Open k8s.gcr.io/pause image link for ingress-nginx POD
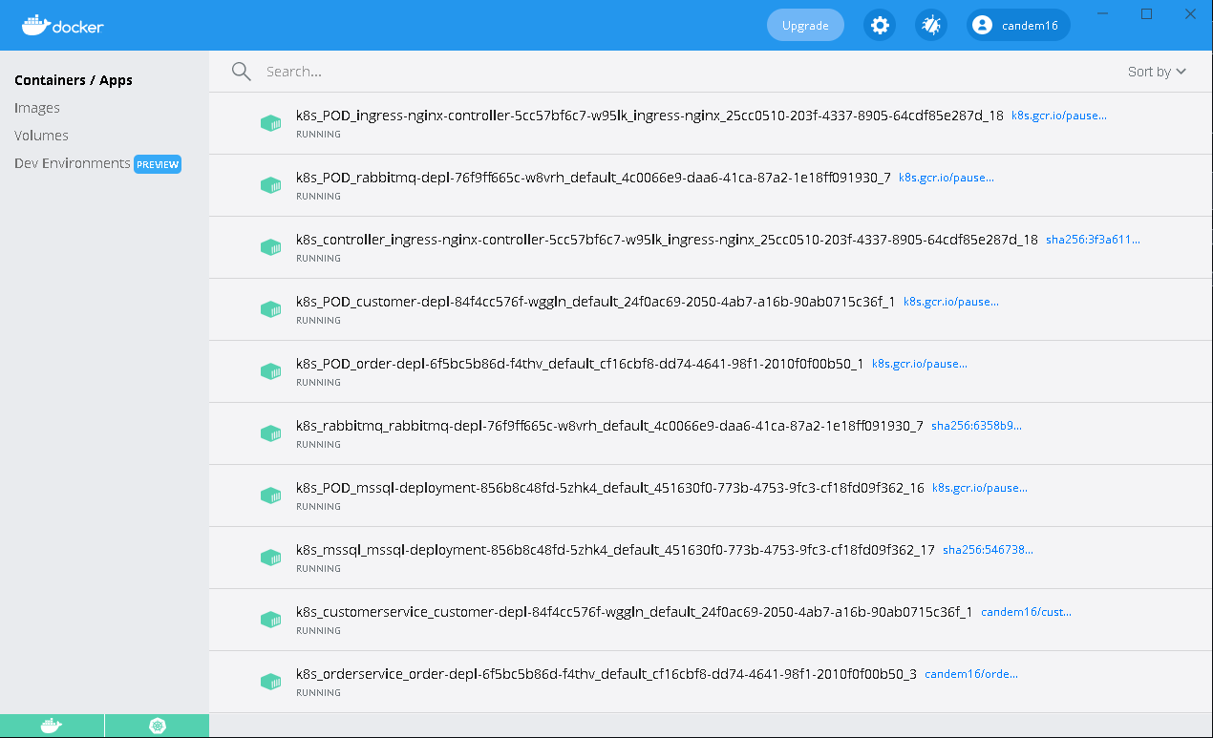The image size is (1213, 738). [x=1059, y=116]
